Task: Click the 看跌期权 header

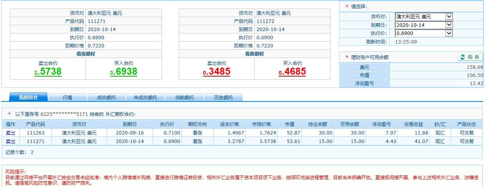Action: click(255, 54)
